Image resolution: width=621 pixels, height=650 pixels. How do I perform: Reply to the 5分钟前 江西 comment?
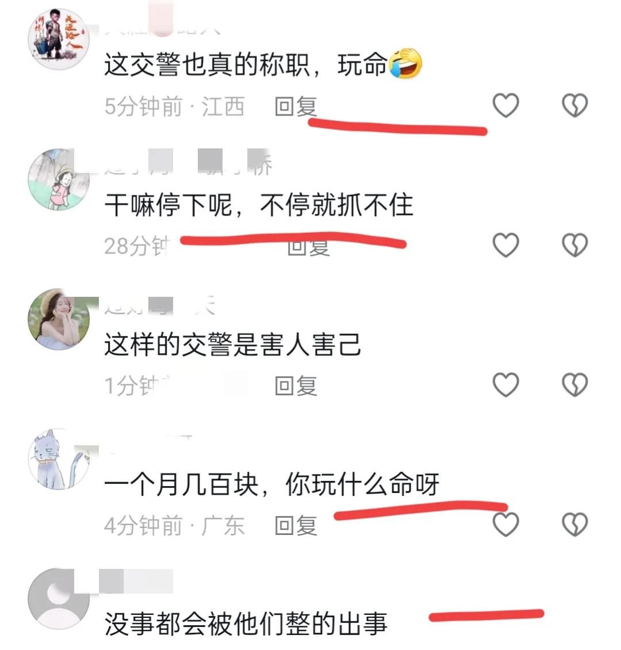coord(296,106)
